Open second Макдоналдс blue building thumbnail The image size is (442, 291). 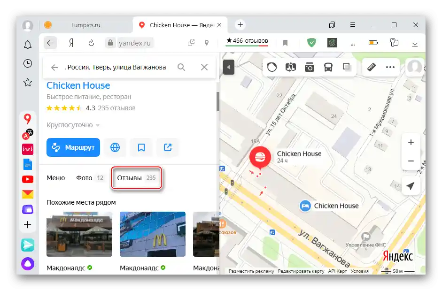(x=153, y=234)
